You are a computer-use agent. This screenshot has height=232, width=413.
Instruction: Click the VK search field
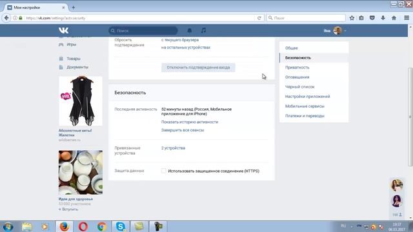click(x=143, y=30)
